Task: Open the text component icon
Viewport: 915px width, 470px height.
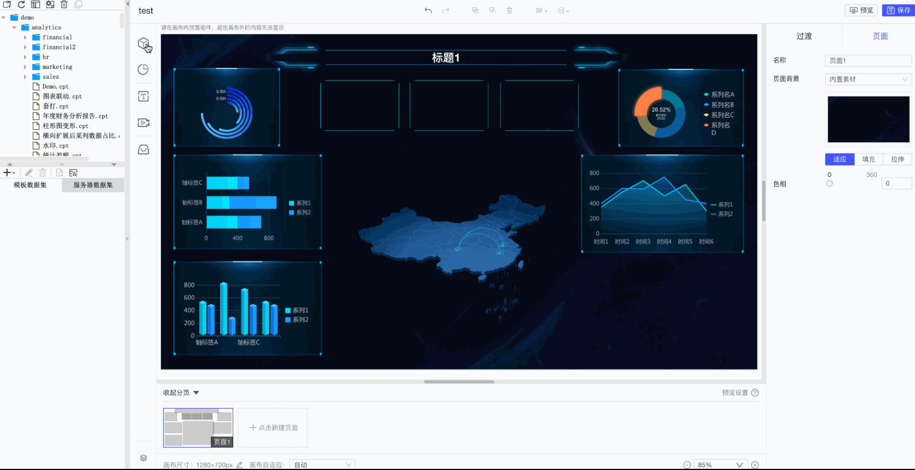Action: click(144, 97)
